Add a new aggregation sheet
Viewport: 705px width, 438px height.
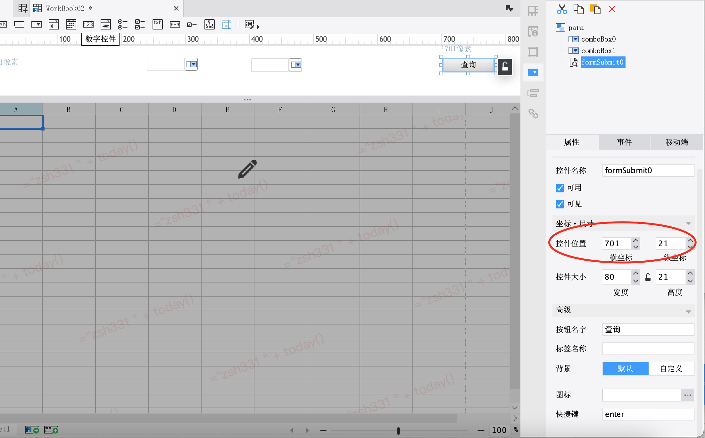(51, 430)
